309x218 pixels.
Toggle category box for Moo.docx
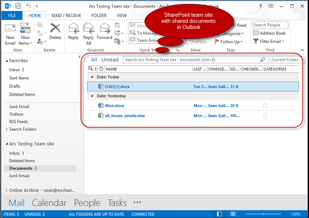pos(265,106)
